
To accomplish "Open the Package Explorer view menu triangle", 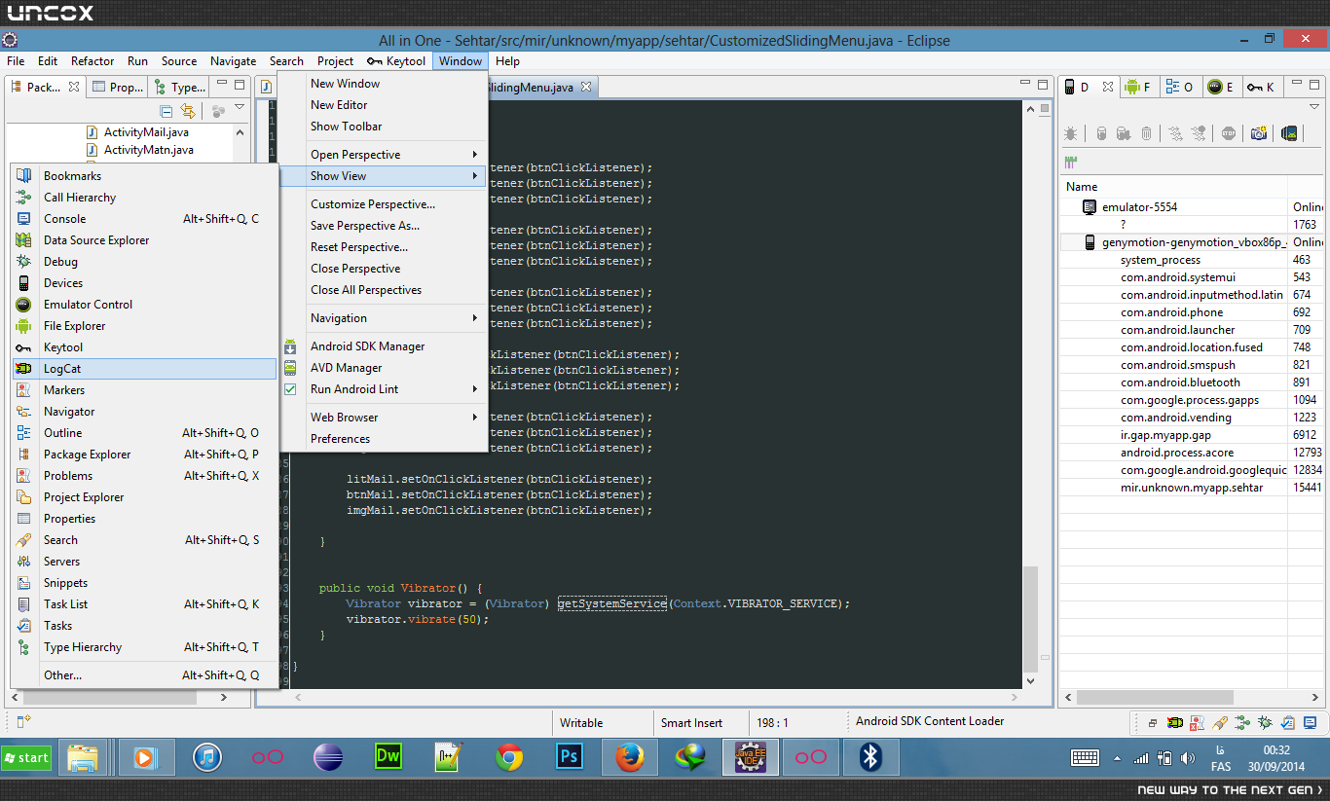I will point(240,108).
